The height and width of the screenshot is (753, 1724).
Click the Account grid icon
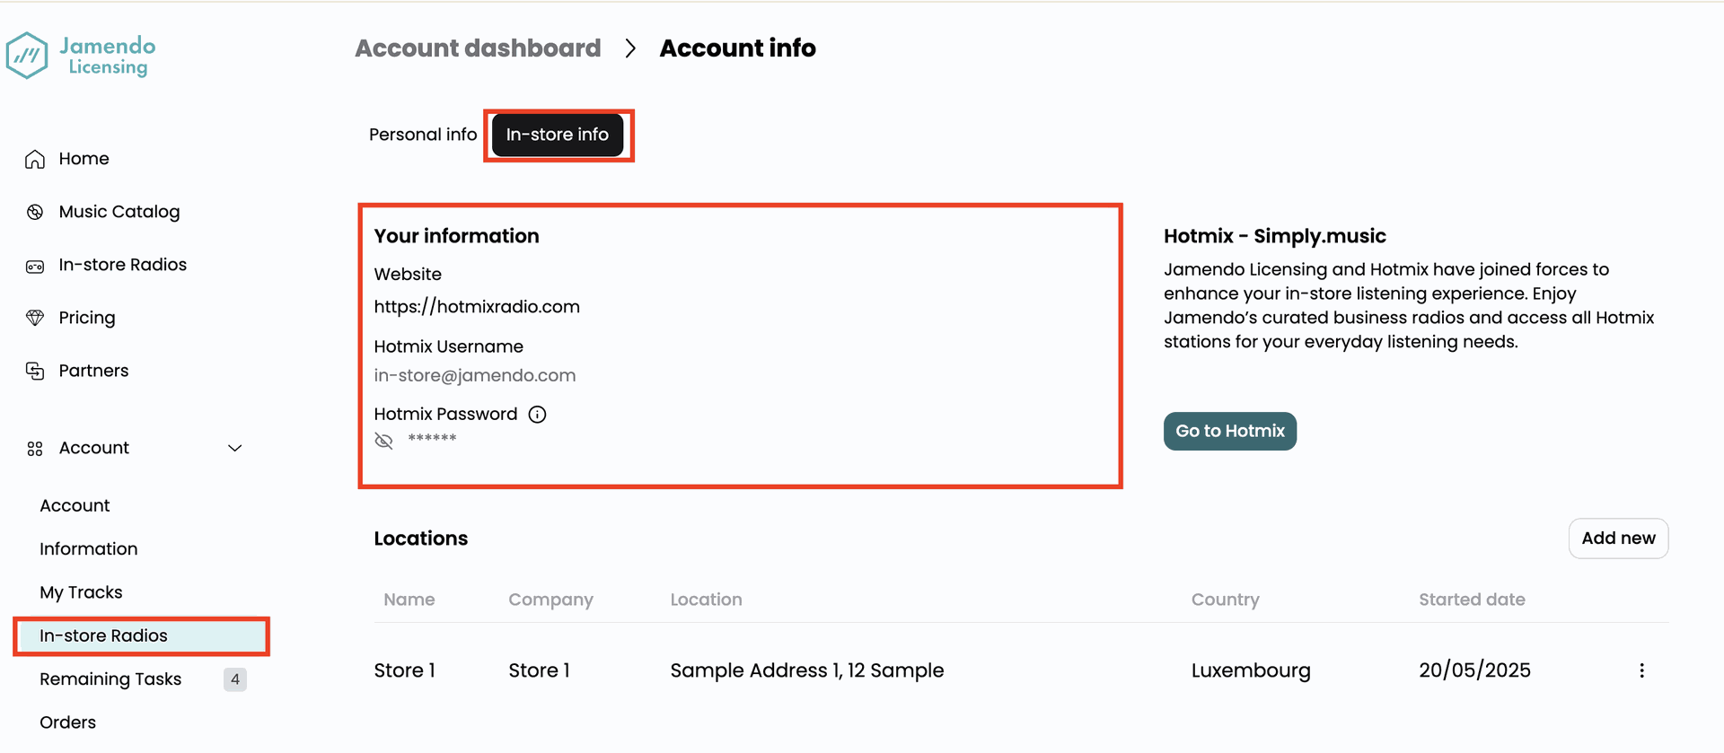(35, 448)
